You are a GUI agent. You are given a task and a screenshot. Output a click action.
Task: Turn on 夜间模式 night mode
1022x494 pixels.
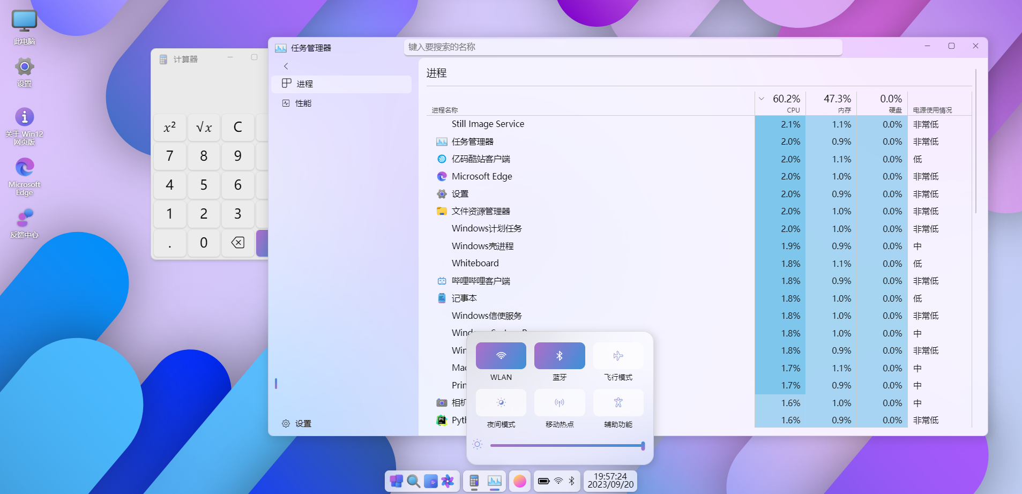click(501, 402)
